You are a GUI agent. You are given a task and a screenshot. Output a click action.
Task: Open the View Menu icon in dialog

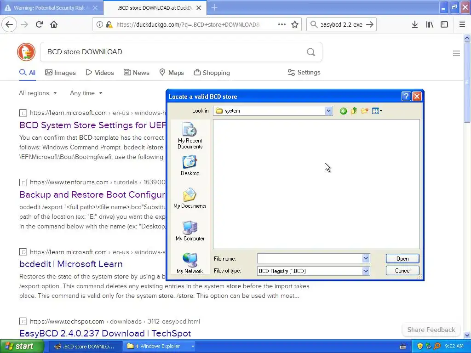[377, 111]
